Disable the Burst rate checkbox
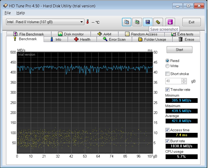 (167, 141)
